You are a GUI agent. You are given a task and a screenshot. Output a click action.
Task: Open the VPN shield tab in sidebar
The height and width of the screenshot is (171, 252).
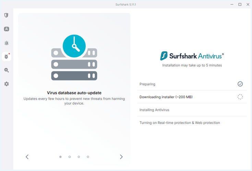coord(6,15)
